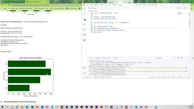The width and height of the screenshot is (194, 109).
Task: Click the errors and warnings status item
Action: click(109, 77)
